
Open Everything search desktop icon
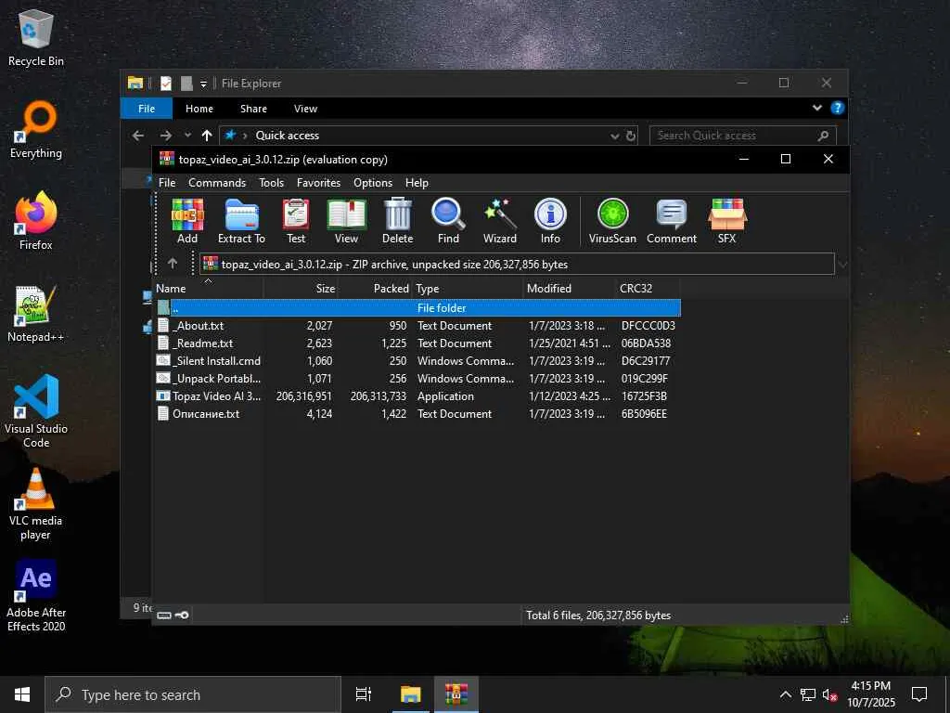[36, 130]
